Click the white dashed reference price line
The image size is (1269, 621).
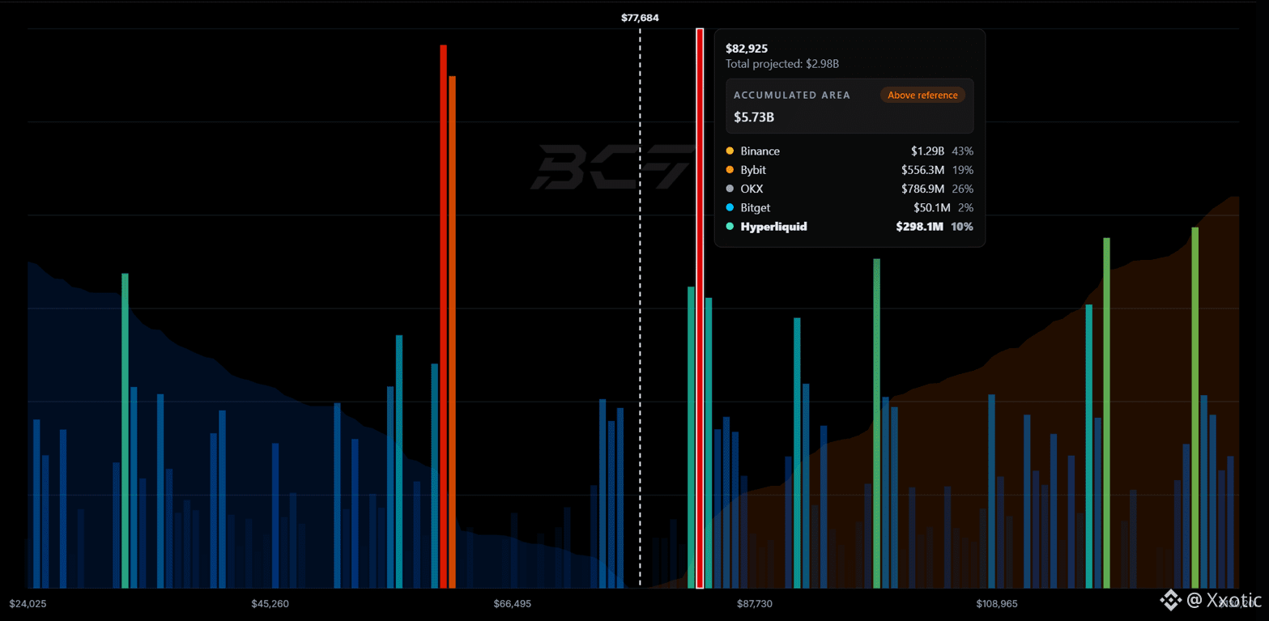(640, 308)
